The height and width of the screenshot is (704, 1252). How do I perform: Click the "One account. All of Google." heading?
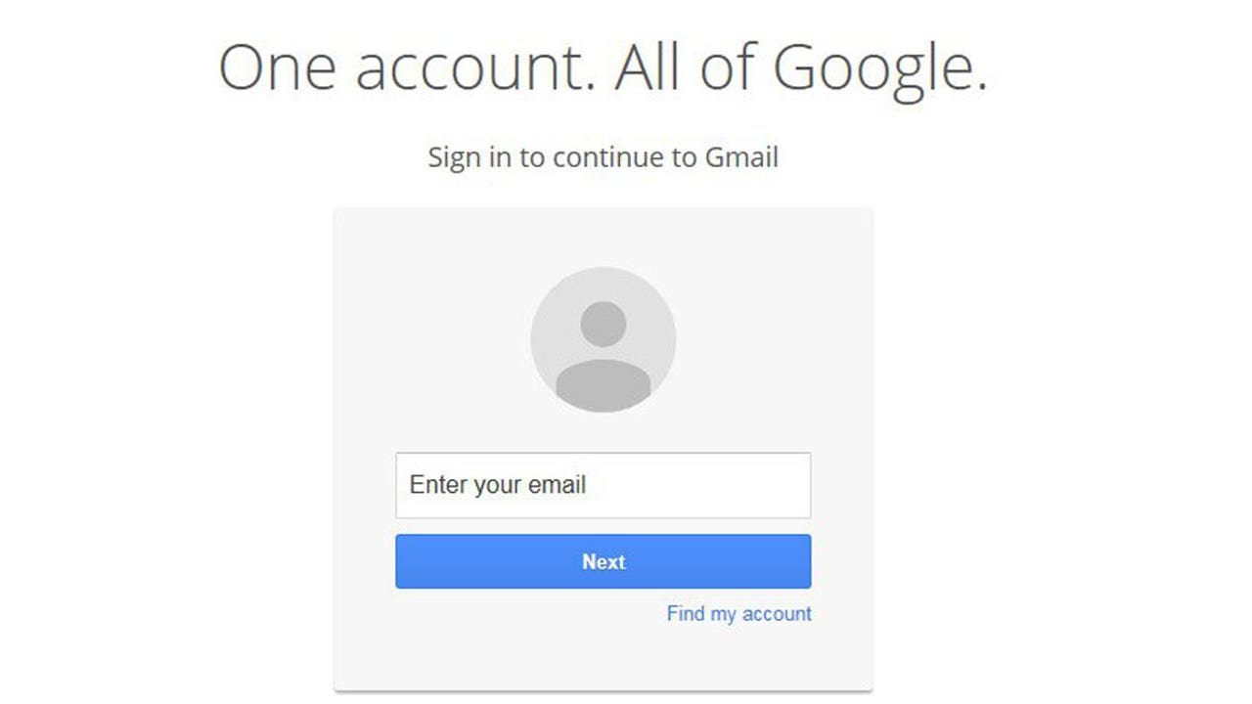(x=603, y=68)
